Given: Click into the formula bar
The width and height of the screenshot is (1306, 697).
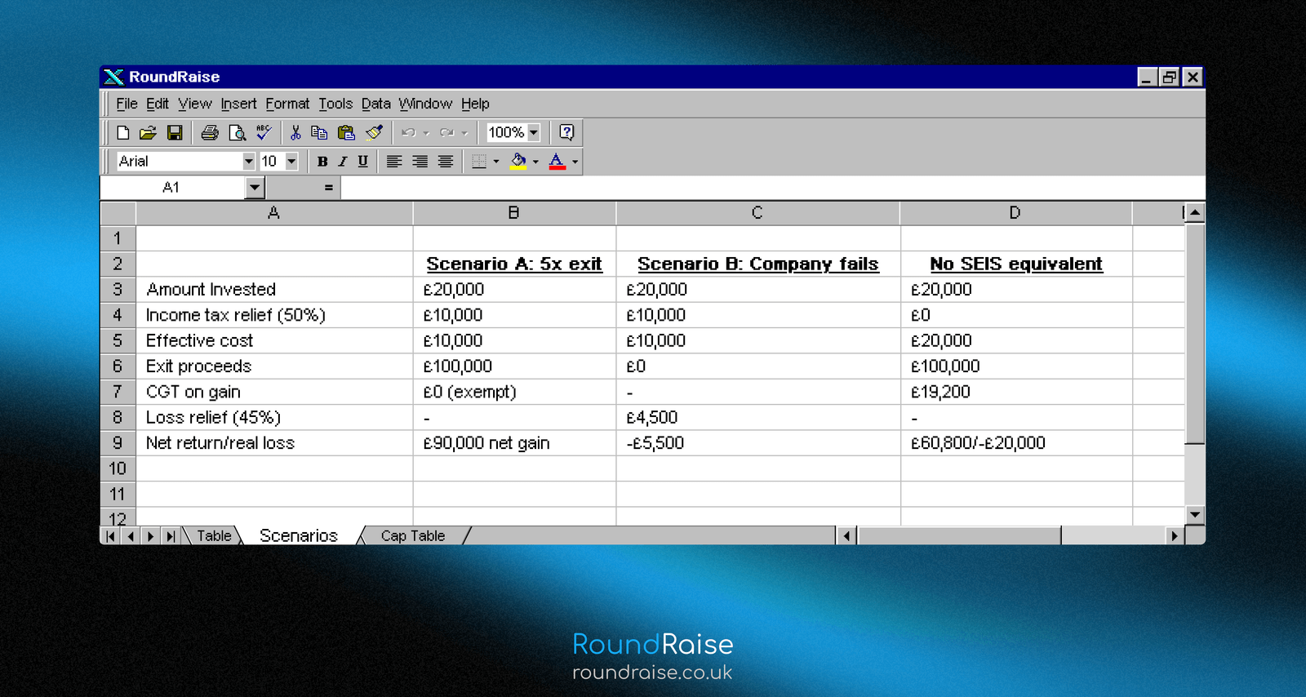Looking at the screenshot, I should click(772, 188).
